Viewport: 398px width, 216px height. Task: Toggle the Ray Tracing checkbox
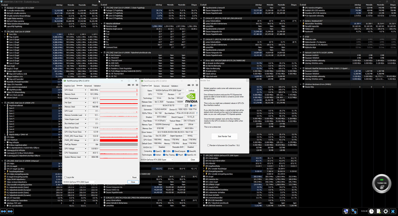pos(164,155)
